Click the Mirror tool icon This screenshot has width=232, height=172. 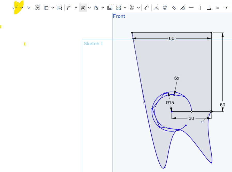click(110, 8)
